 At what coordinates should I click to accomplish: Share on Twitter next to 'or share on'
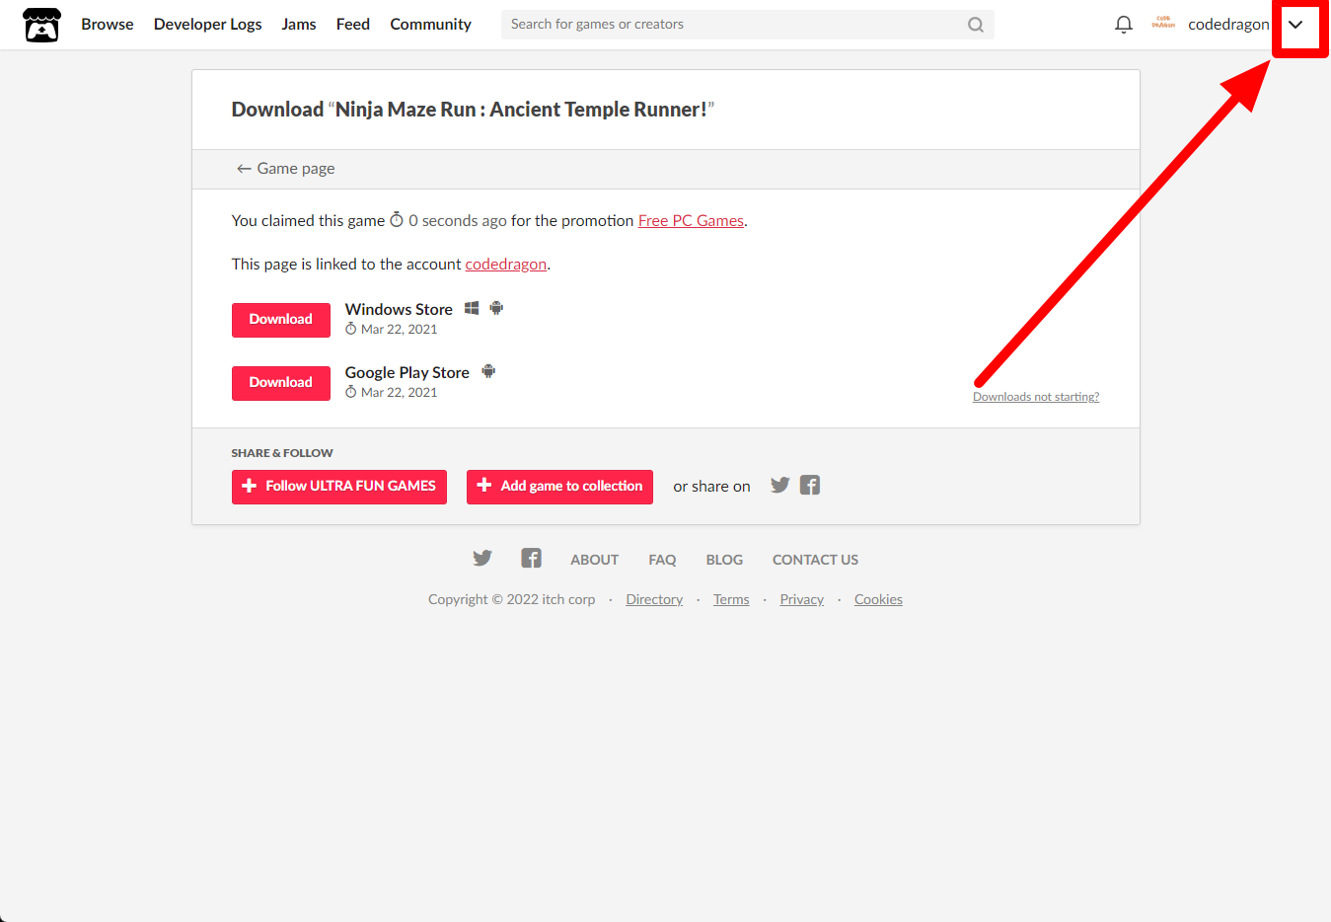779,485
